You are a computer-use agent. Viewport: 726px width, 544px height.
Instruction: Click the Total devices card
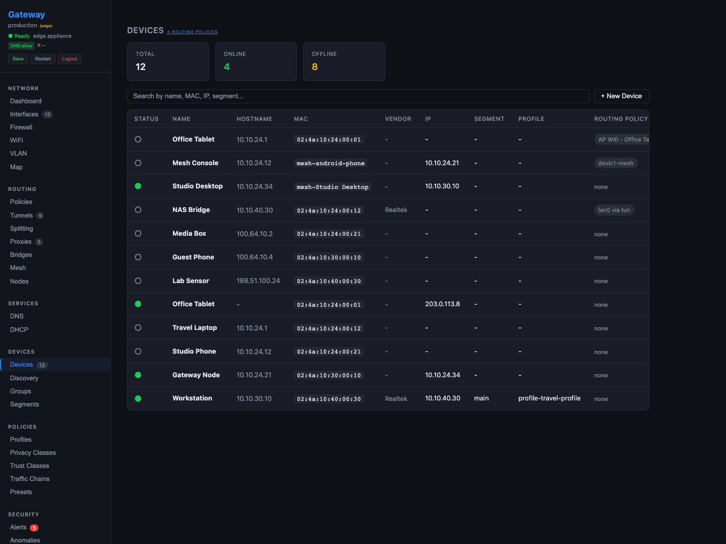coord(168,61)
